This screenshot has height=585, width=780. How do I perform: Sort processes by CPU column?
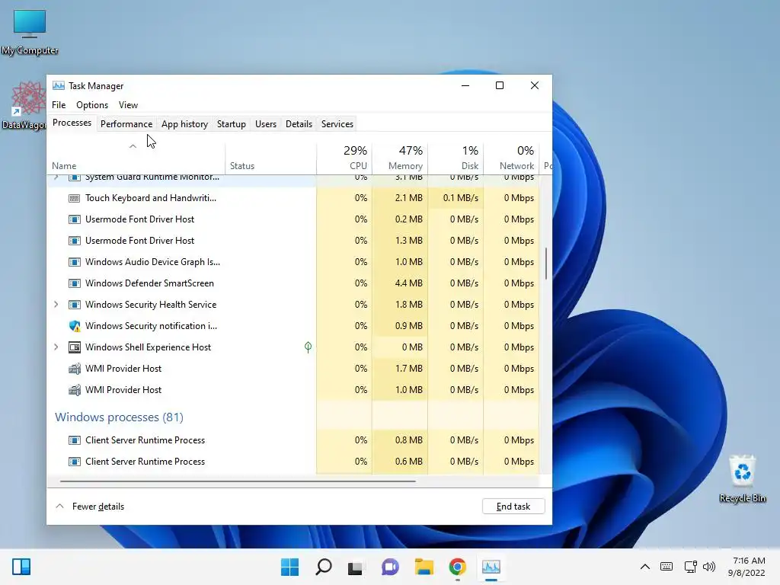344,158
